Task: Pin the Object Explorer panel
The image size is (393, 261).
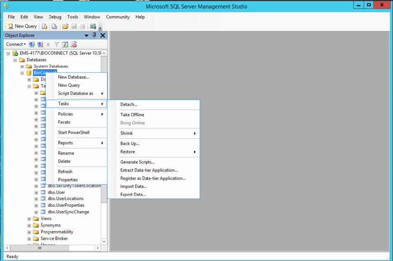Action: (94, 35)
